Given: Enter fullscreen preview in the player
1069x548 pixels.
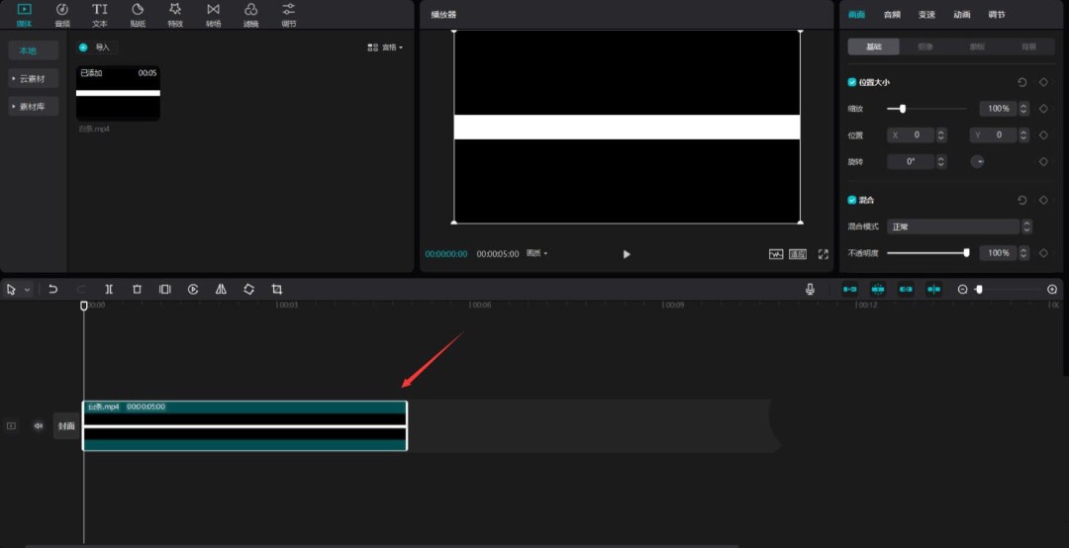Looking at the screenshot, I should [823, 254].
